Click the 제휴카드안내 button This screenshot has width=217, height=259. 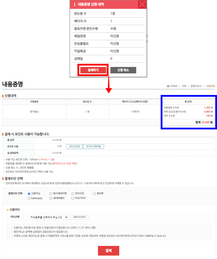[79, 217]
